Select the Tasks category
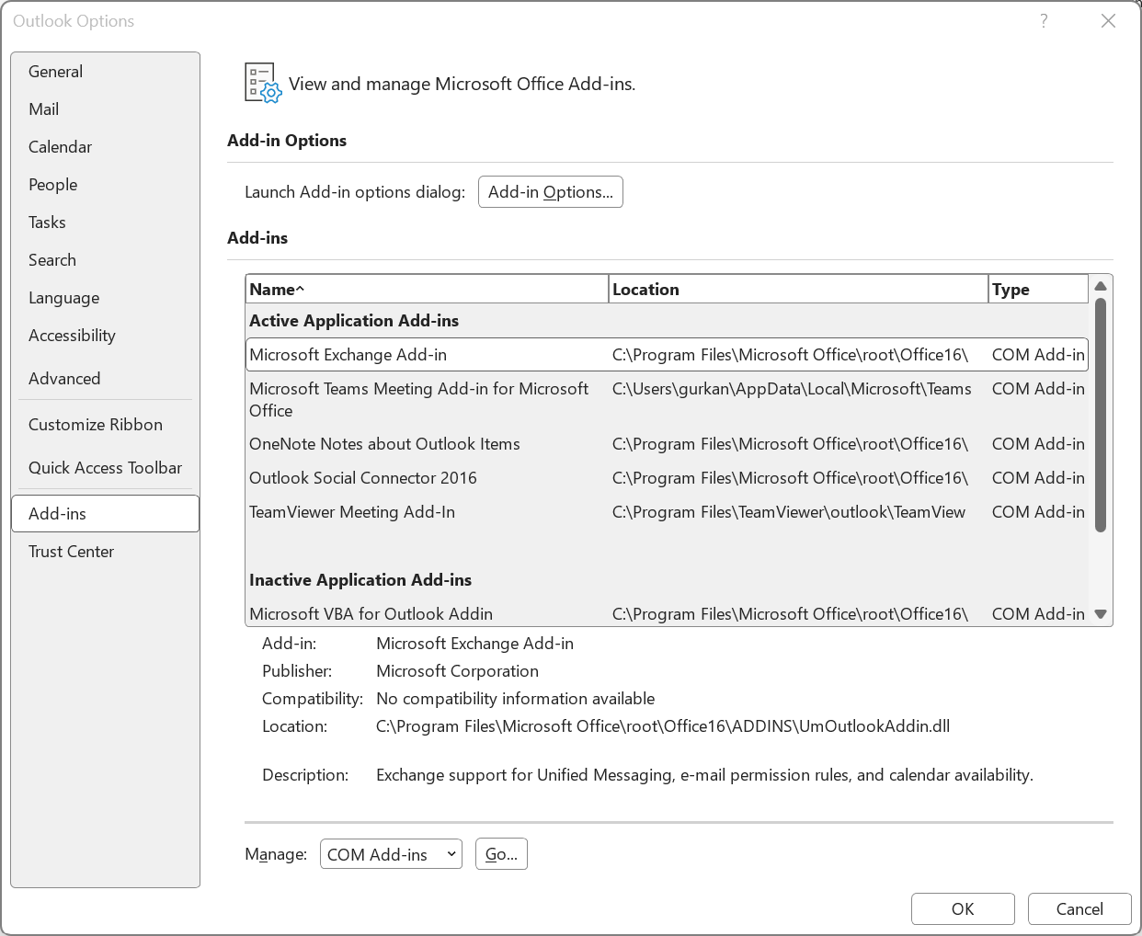Screen dimensions: 1142x936 point(105,223)
